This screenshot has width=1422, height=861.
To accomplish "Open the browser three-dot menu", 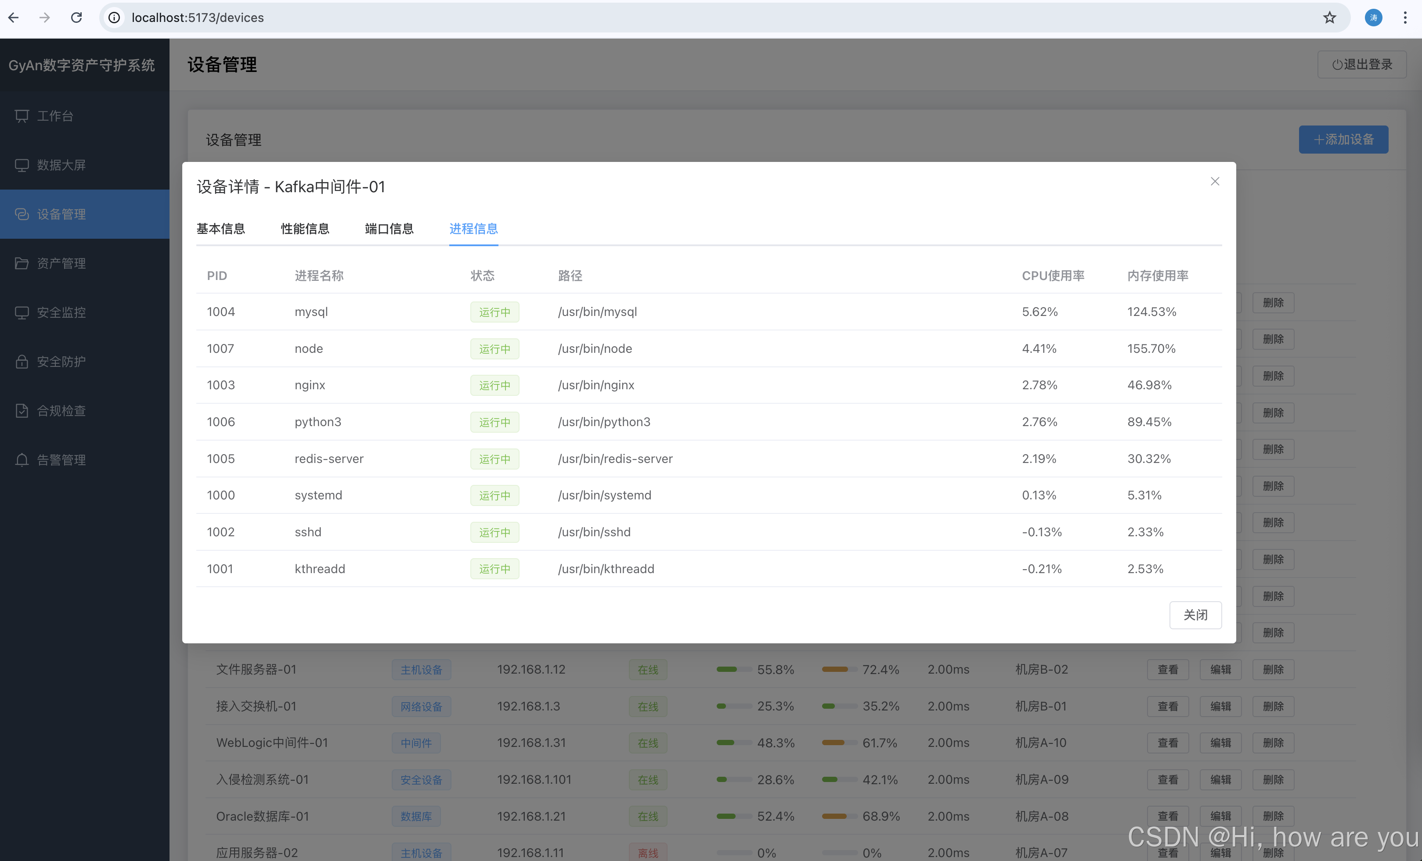I will click(1405, 18).
